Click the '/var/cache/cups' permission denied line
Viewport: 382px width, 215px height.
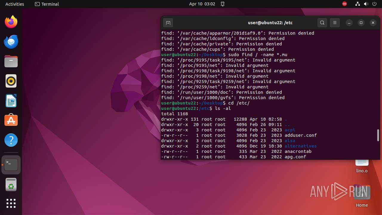(218, 49)
